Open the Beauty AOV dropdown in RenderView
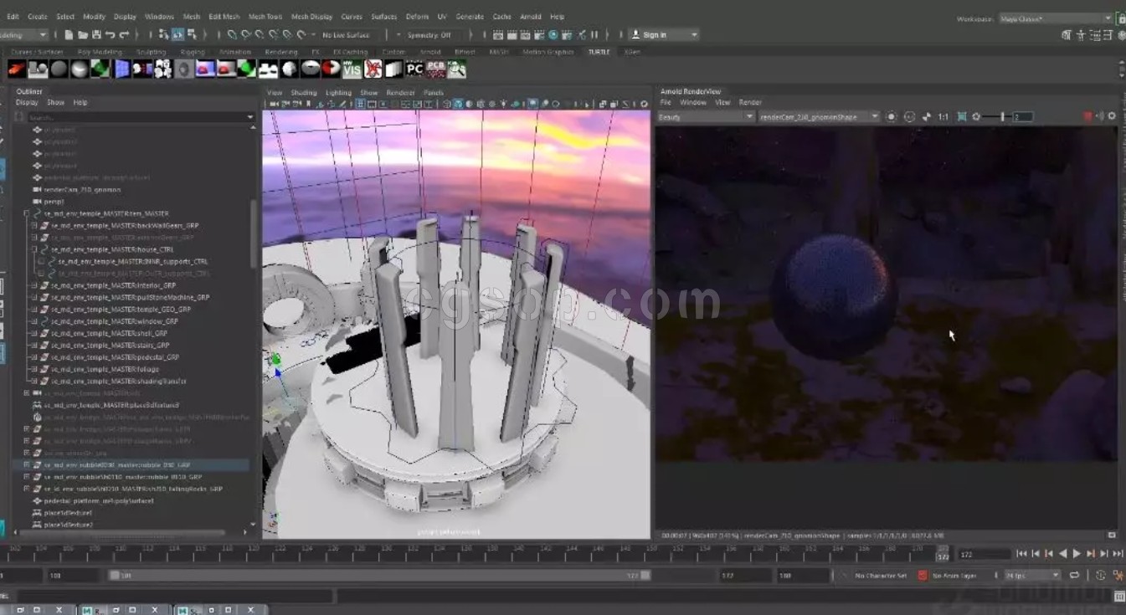The image size is (1126, 615). 706,116
